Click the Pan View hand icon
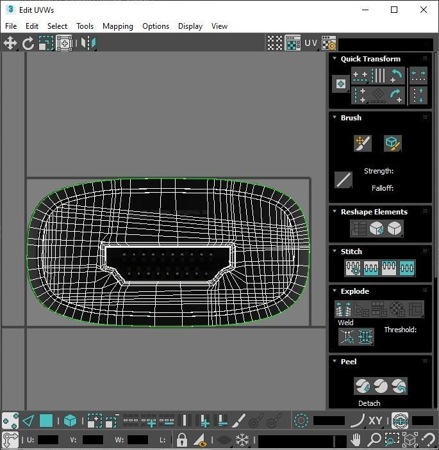This screenshot has height=450, width=439. click(x=356, y=440)
